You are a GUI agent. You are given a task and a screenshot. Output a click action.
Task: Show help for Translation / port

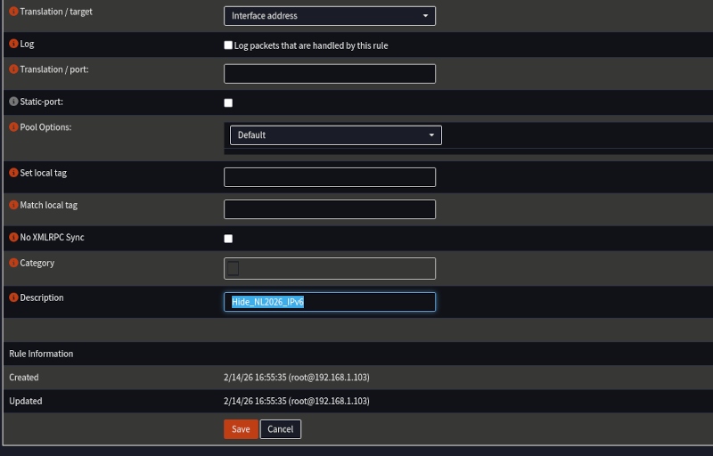pos(13,69)
